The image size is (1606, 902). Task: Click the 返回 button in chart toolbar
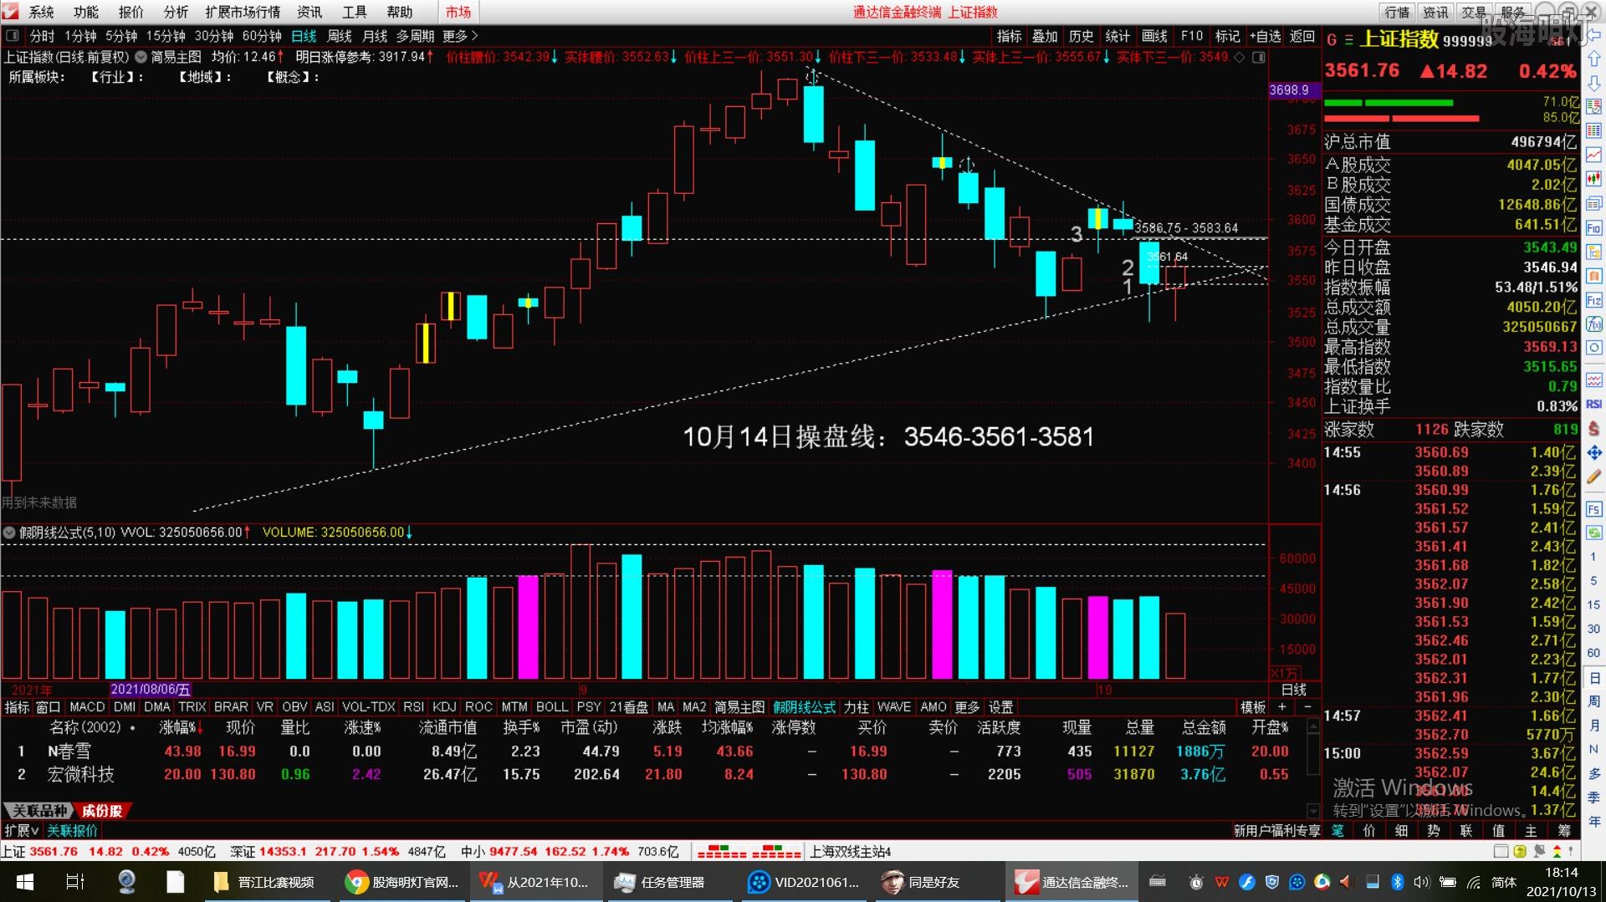coord(1302,36)
